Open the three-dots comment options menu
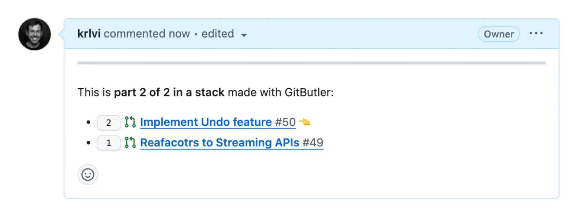This screenshot has width=579, height=215. tap(536, 34)
